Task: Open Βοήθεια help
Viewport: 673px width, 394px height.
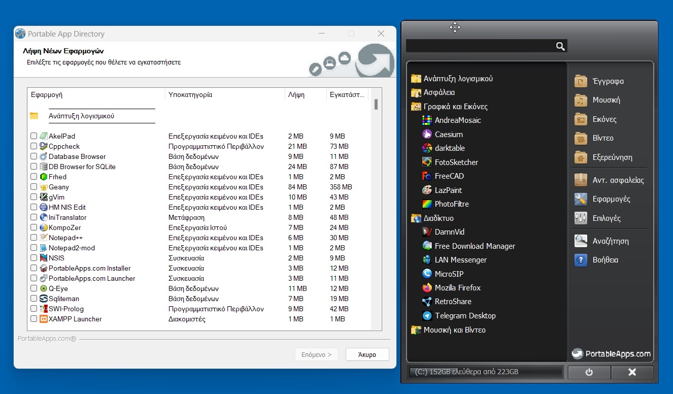Action: coord(596,260)
